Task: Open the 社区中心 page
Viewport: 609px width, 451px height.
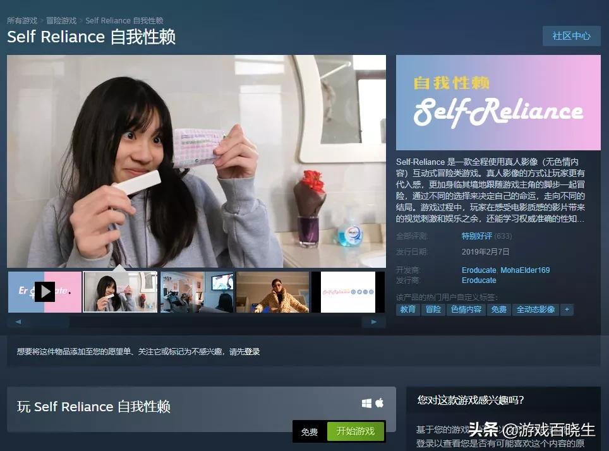Action: (x=571, y=36)
